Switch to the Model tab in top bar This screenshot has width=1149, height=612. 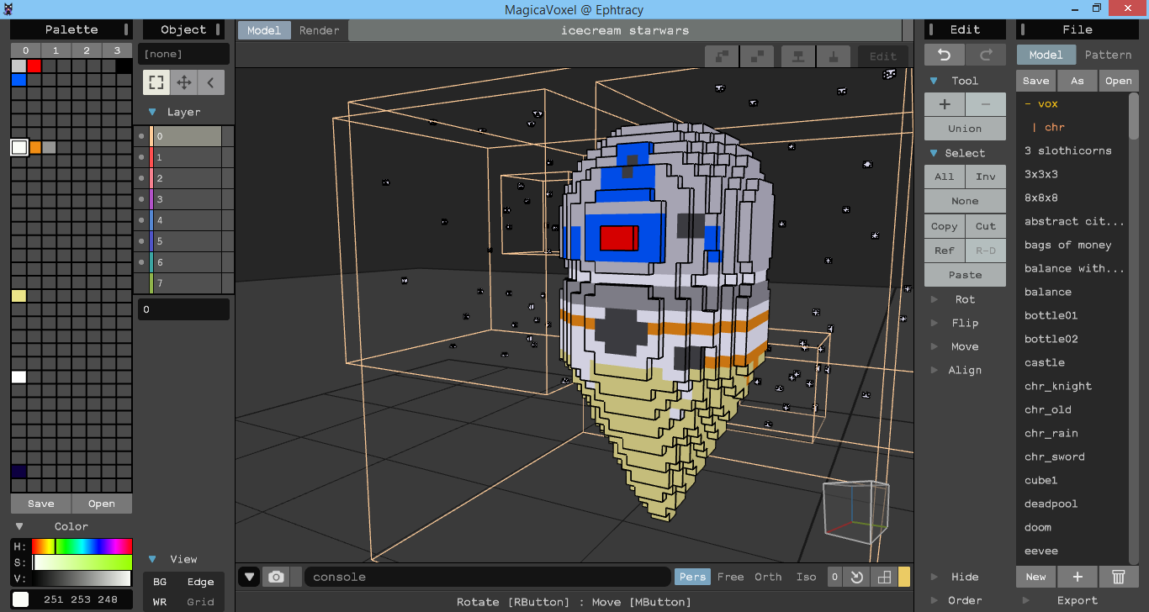[x=264, y=30]
